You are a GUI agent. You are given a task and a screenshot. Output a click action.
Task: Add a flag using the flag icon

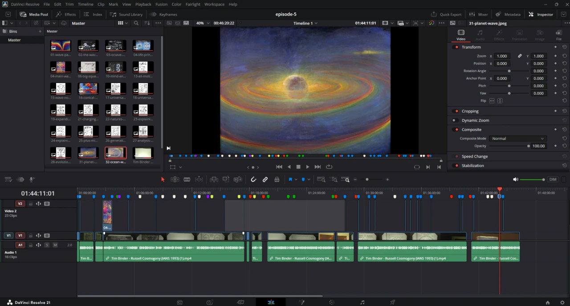(290, 179)
